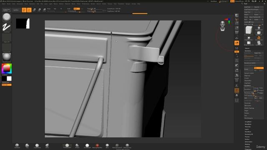Pick the Standard brush on bottom shelf
The height and width of the screenshot is (150, 267).
(17, 146)
